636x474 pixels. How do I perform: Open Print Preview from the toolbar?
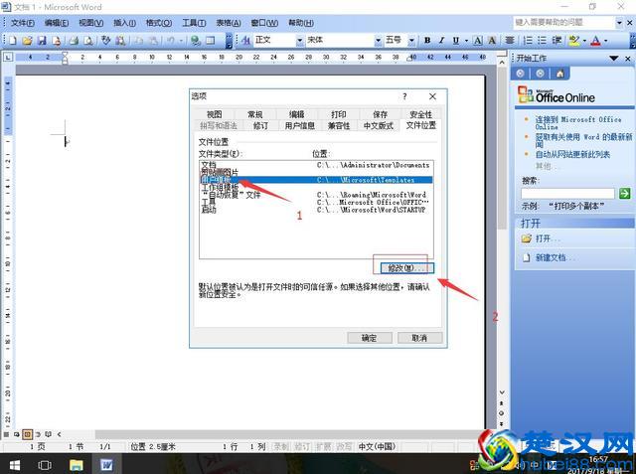(88, 40)
